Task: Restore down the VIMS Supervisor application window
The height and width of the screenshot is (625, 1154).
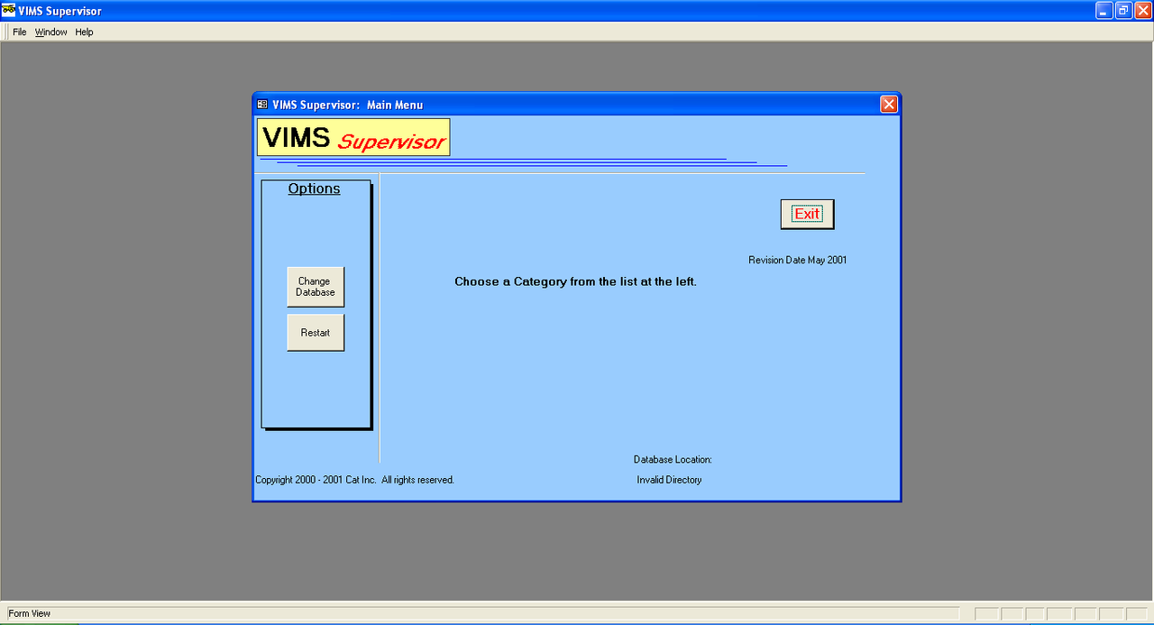Action: (1123, 11)
